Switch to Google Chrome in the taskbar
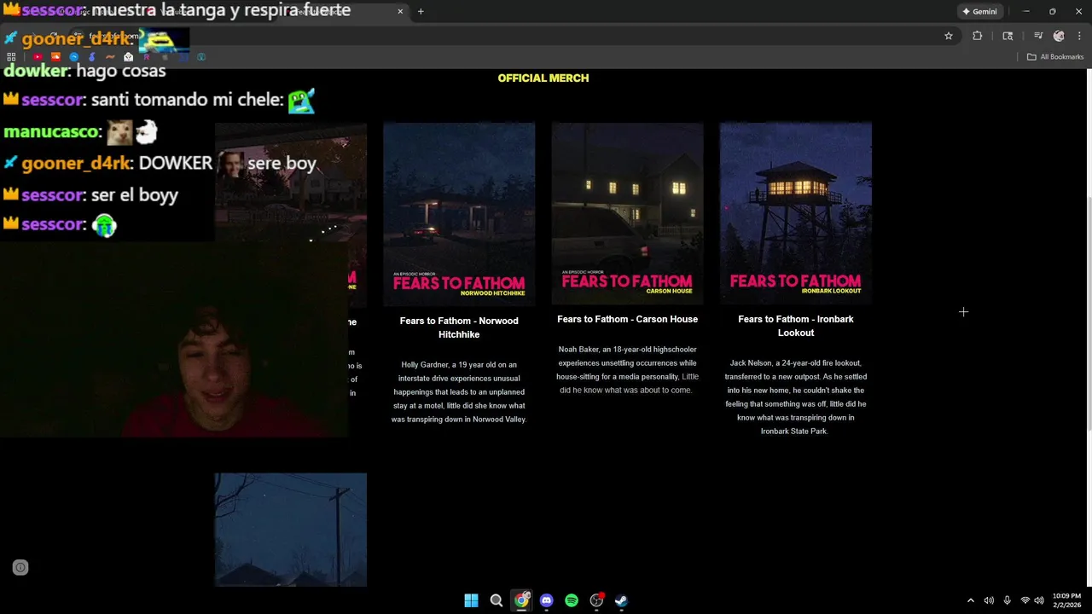The width and height of the screenshot is (1092, 614). pos(521,600)
